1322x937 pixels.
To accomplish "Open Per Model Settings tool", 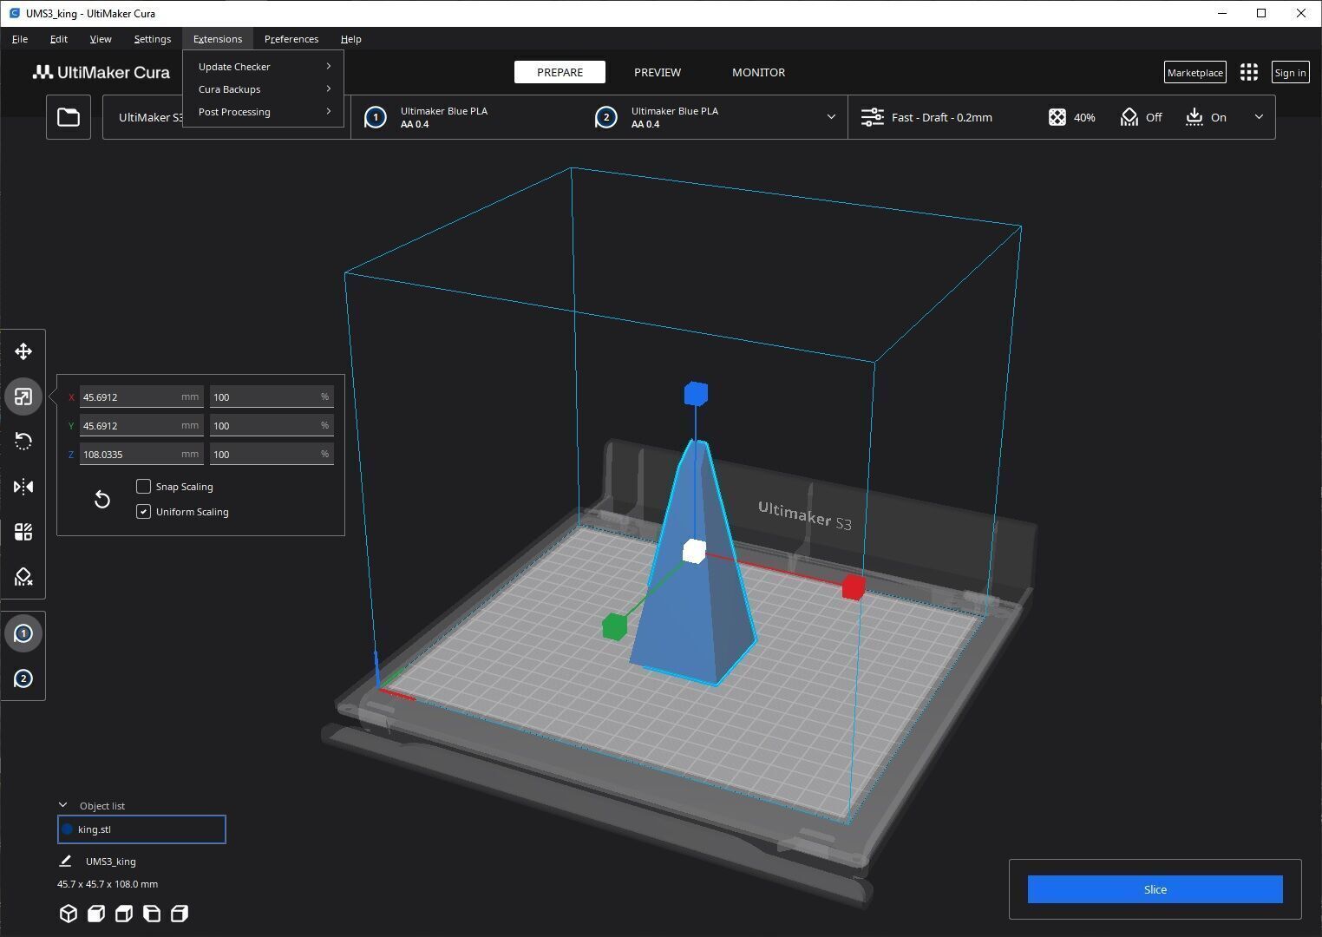I will 23,532.
